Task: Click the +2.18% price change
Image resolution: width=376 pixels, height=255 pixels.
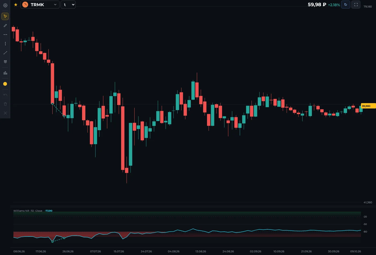Action: coord(334,5)
